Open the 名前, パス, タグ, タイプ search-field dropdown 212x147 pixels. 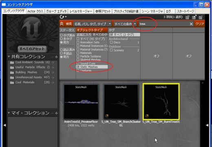click(x=110, y=24)
